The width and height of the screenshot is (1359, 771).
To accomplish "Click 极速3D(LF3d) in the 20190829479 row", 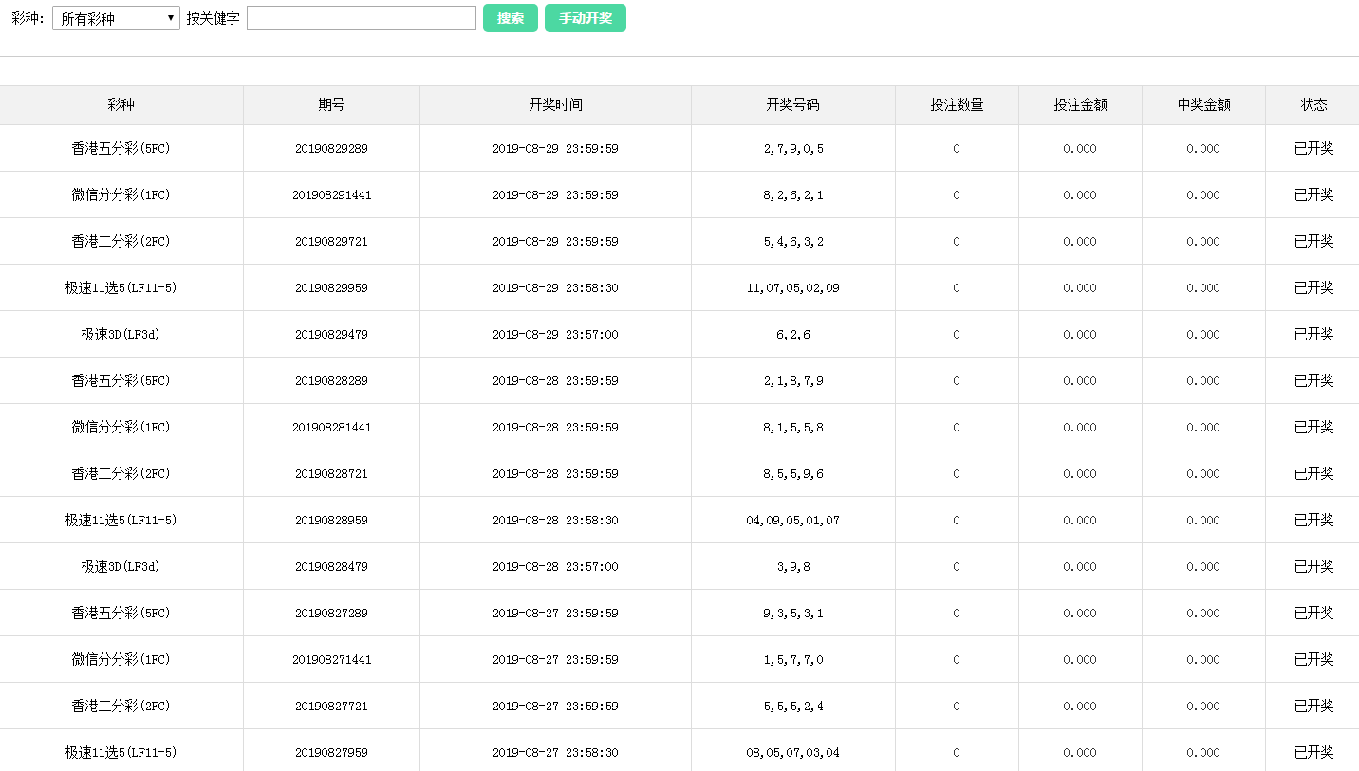I will coord(121,335).
